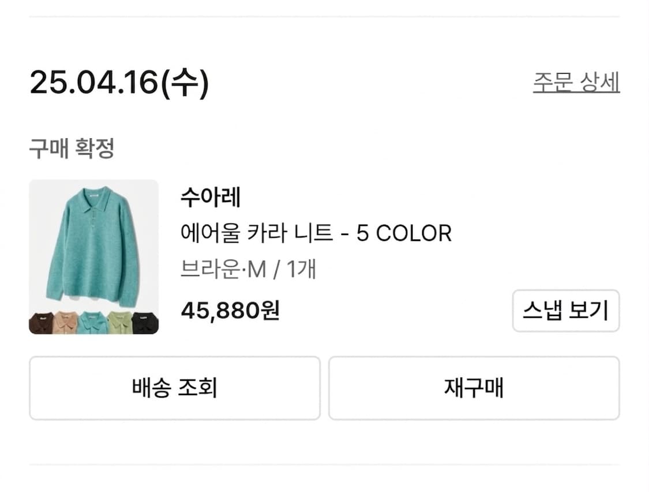The image size is (649, 492).
Task: Tap 재구매 to reorder the knit
Action: (474, 388)
